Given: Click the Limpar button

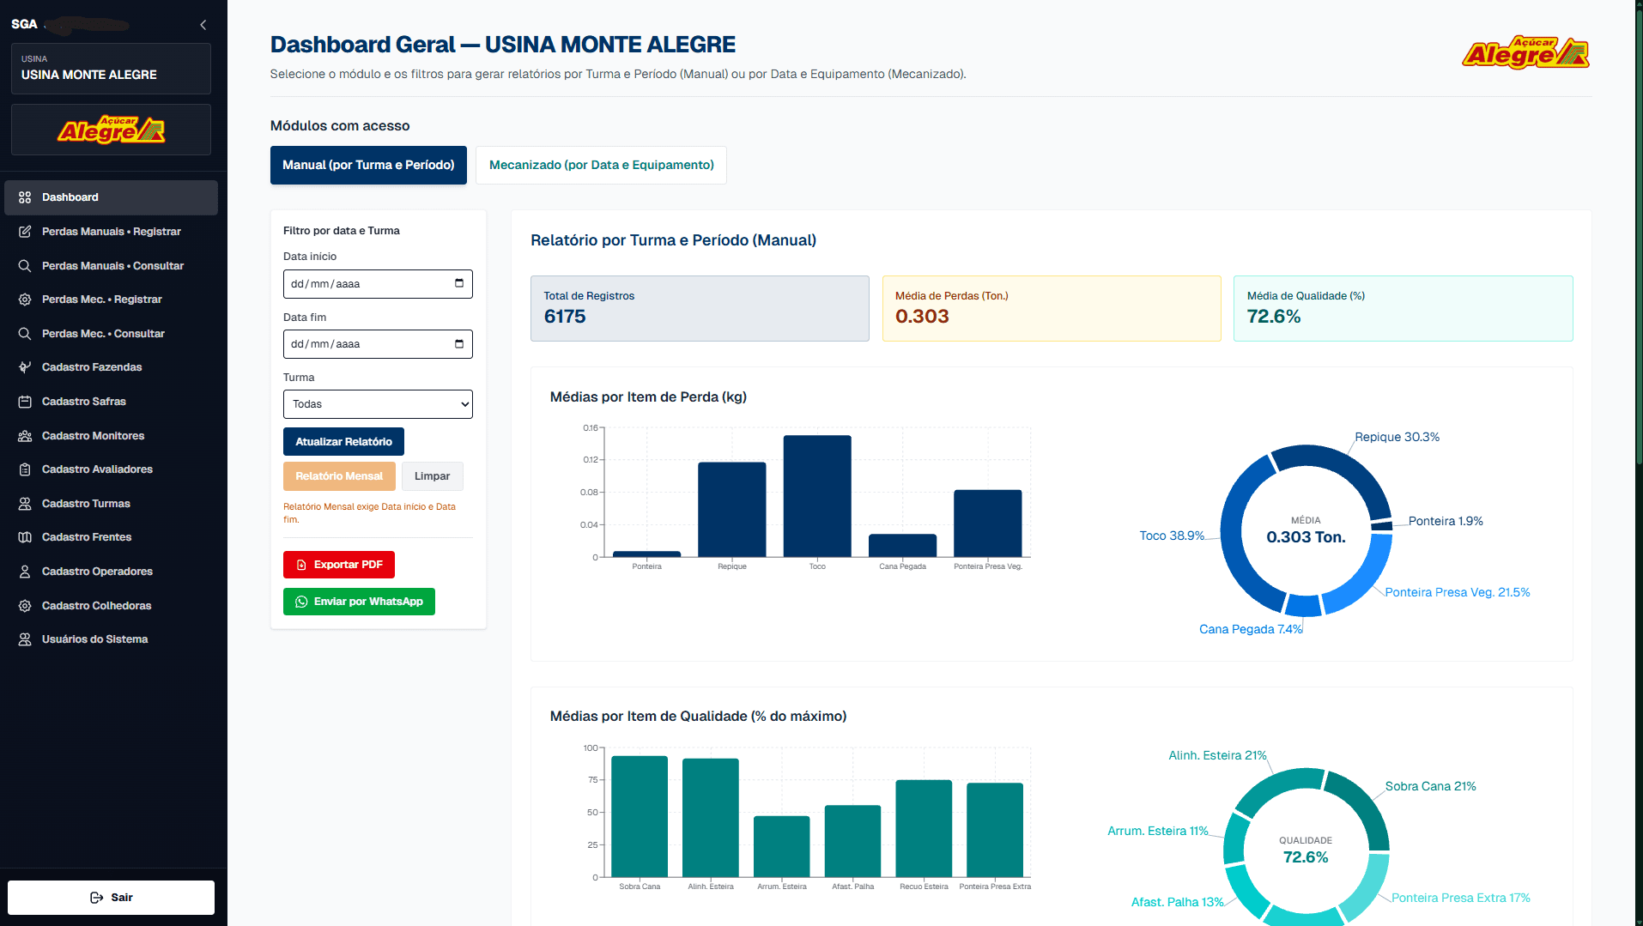Looking at the screenshot, I should (x=432, y=475).
